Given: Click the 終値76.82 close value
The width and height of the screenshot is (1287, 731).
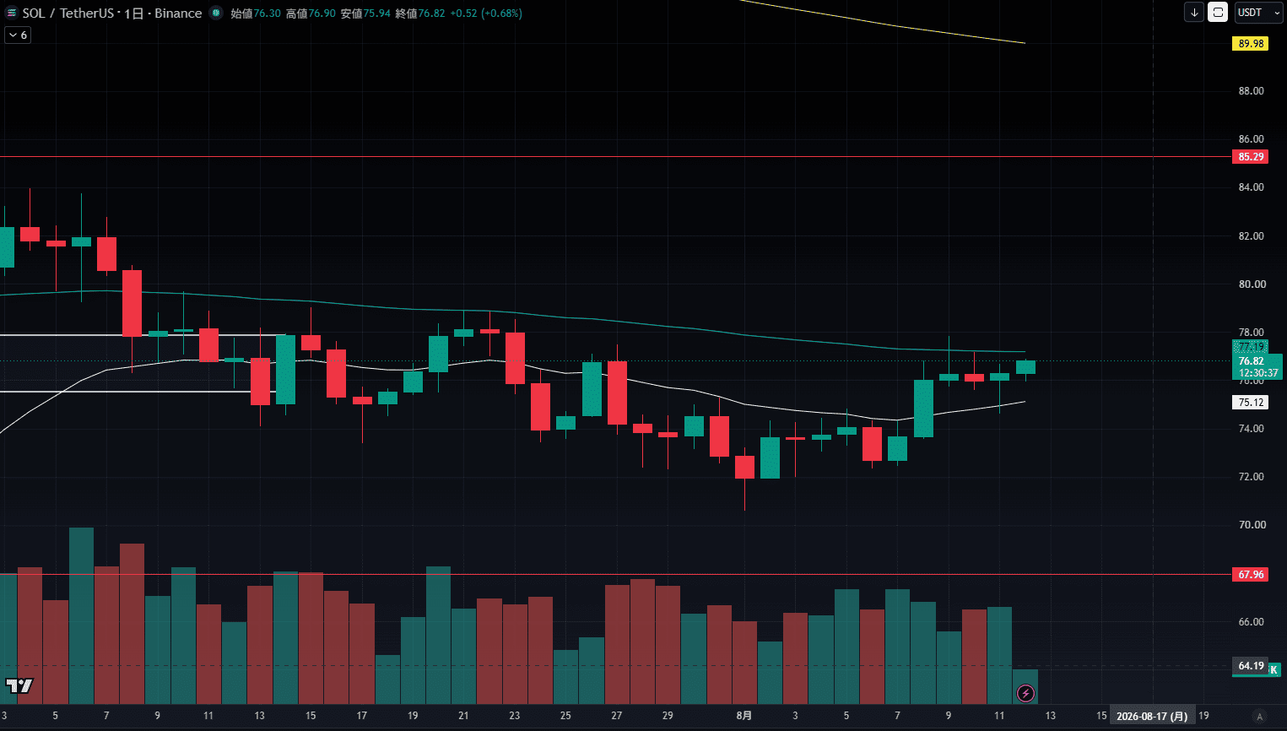Looking at the screenshot, I should [x=420, y=14].
